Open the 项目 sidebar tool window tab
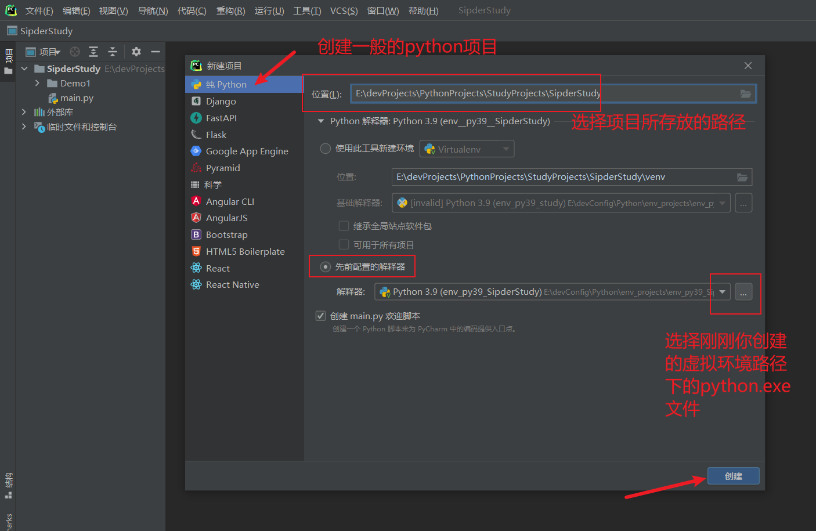Screen dimensions: 816x531 tap(8, 62)
